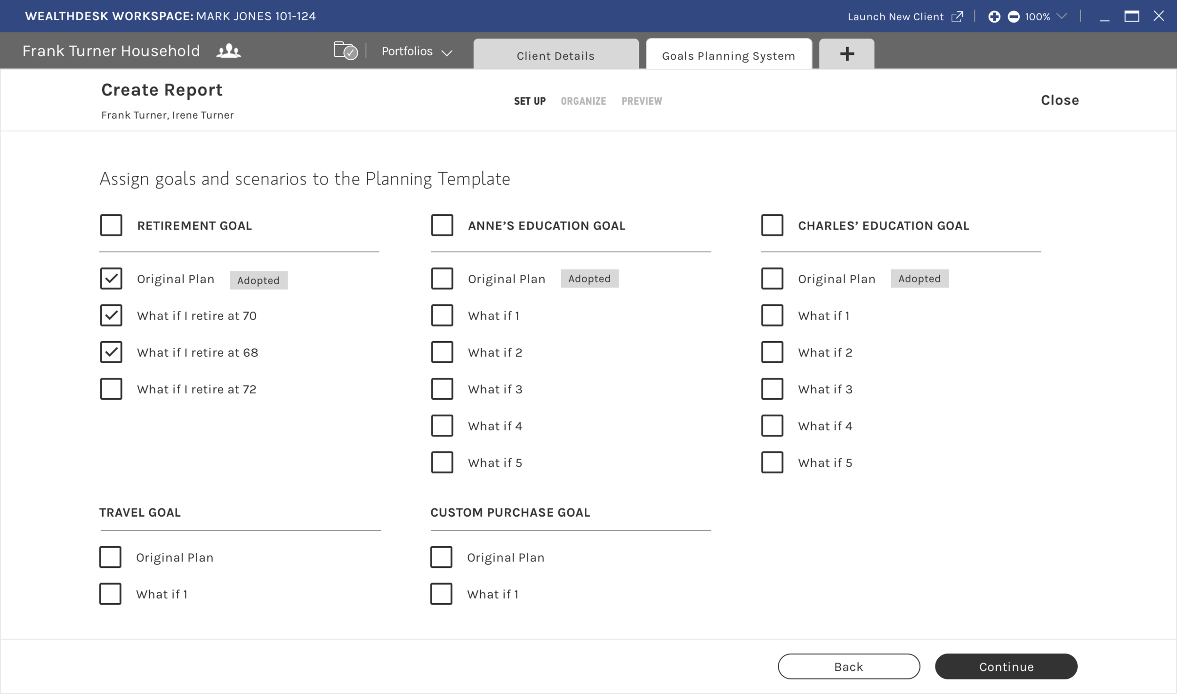Minimize the WealthDesk workspace window
This screenshot has height=694, width=1177.
(1104, 18)
